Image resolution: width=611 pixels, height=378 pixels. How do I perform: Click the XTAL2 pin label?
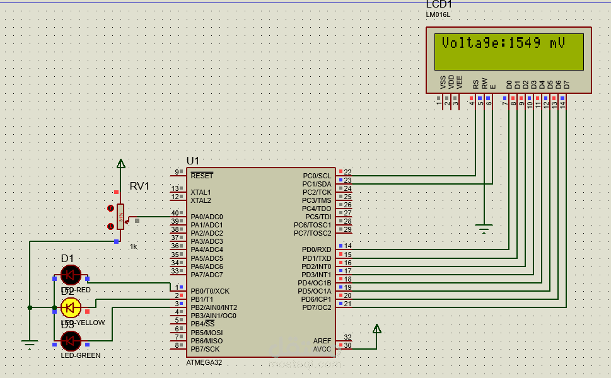click(201, 200)
